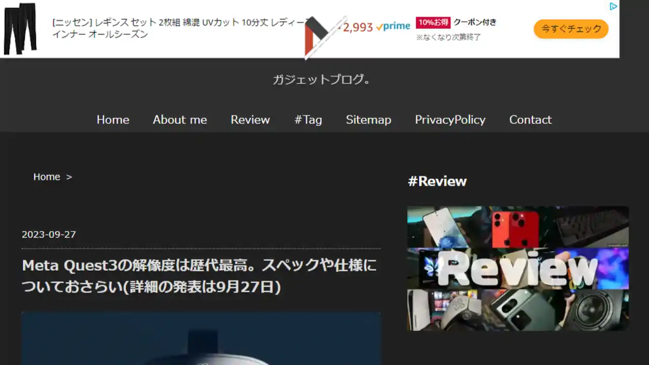The width and height of the screenshot is (649, 365).
Task: Click the Home breadcrumb link
Action: pyautogui.click(x=47, y=177)
